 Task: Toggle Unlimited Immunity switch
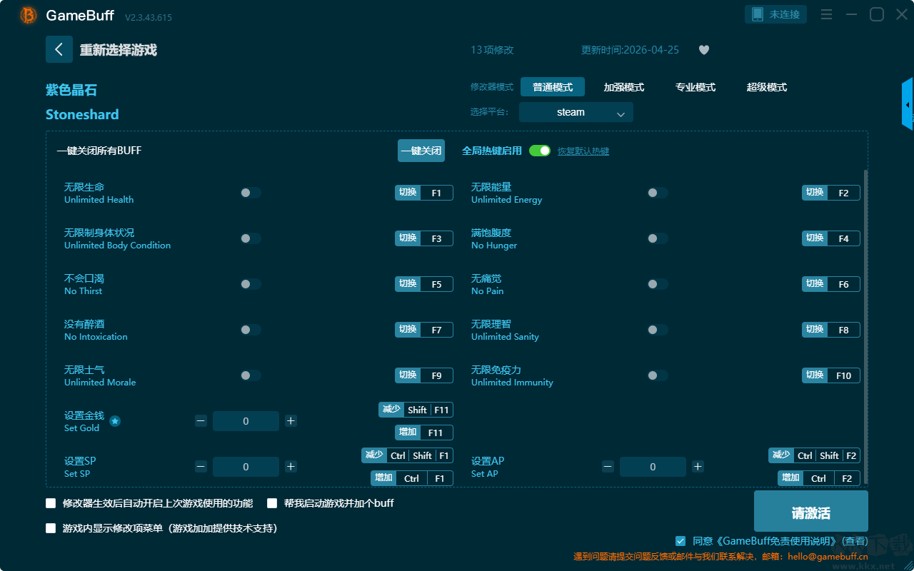658,375
